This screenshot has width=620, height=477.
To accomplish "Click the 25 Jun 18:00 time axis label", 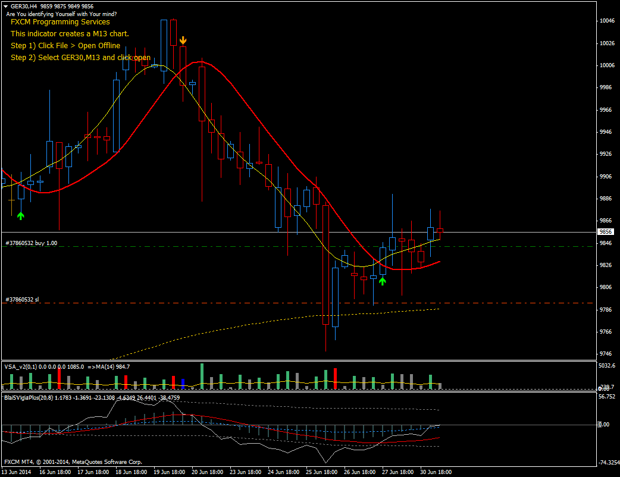I will (322, 472).
